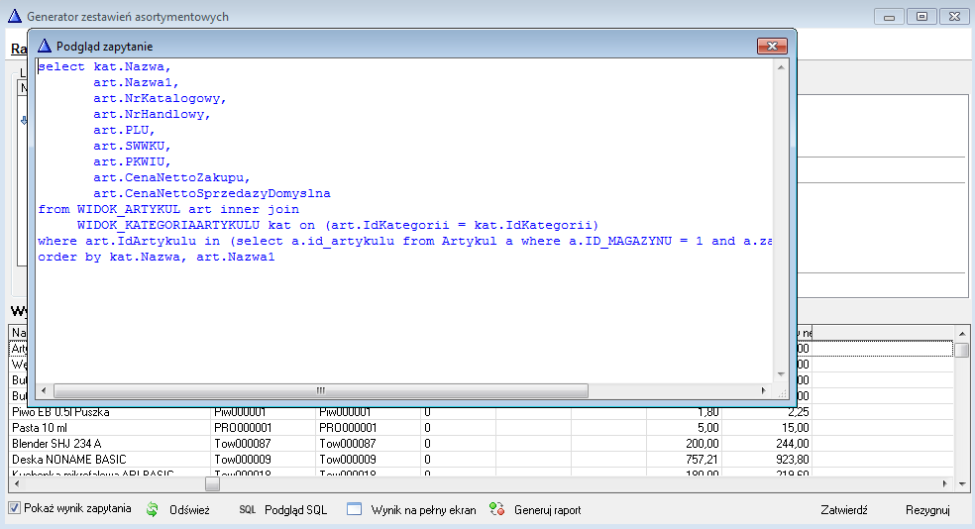Viewport: 975px width, 529px height.
Task: Minimize the Generator zestawień asortymentowych window
Action: pyautogui.click(x=889, y=17)
